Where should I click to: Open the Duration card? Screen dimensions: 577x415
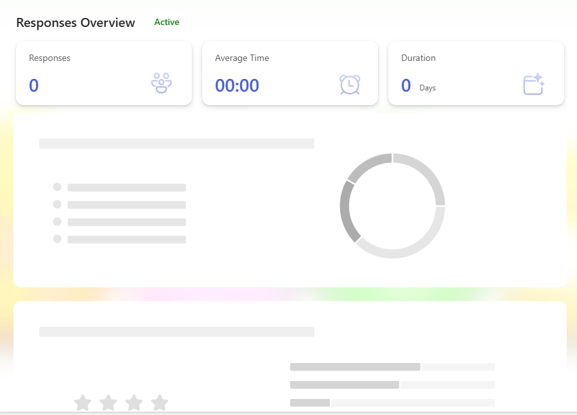pos(476,73)
